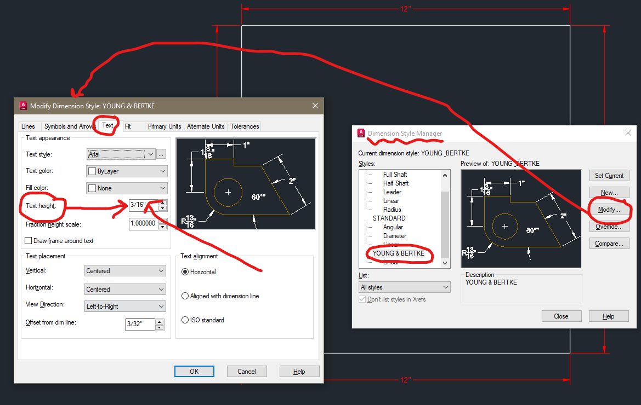Click the preview image in Modify Dimension Style

point(246,183)
